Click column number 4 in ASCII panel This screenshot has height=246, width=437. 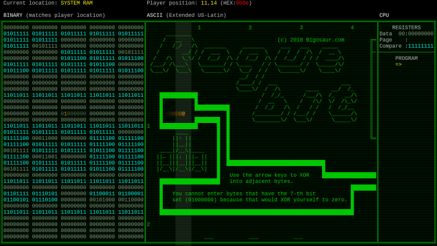pos(352,28)
